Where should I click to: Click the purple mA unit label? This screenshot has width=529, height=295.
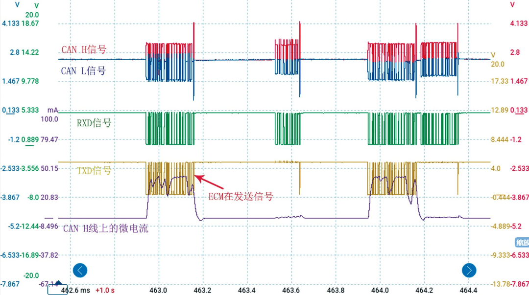click(52, 110)
